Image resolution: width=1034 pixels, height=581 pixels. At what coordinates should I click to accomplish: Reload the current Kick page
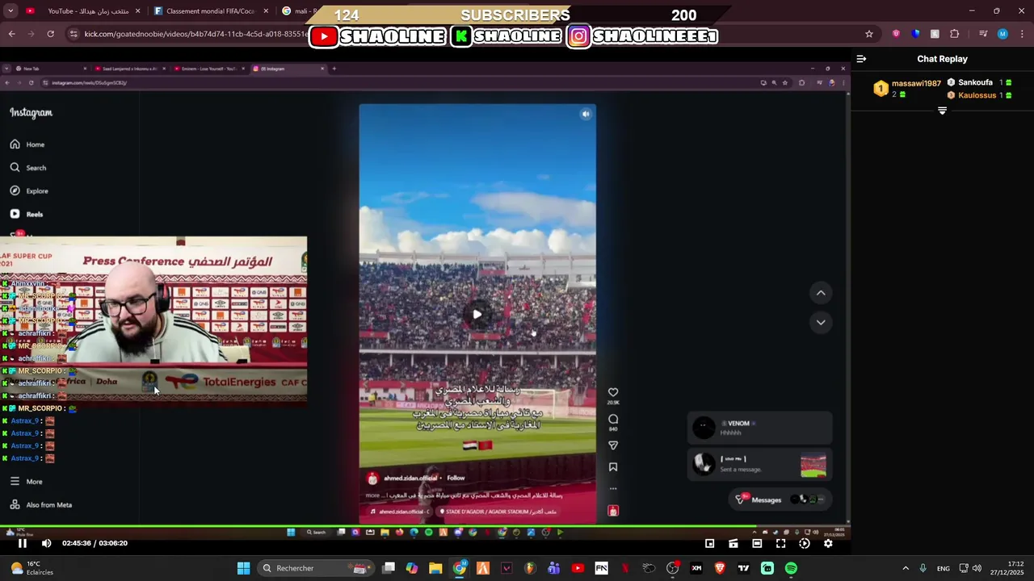point(50,34)
